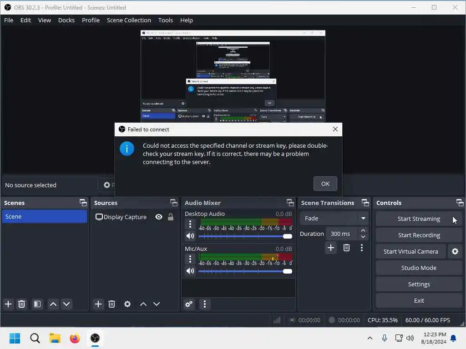Open Windows Search from taskbar
466x349 pixels.
(35, 338)
